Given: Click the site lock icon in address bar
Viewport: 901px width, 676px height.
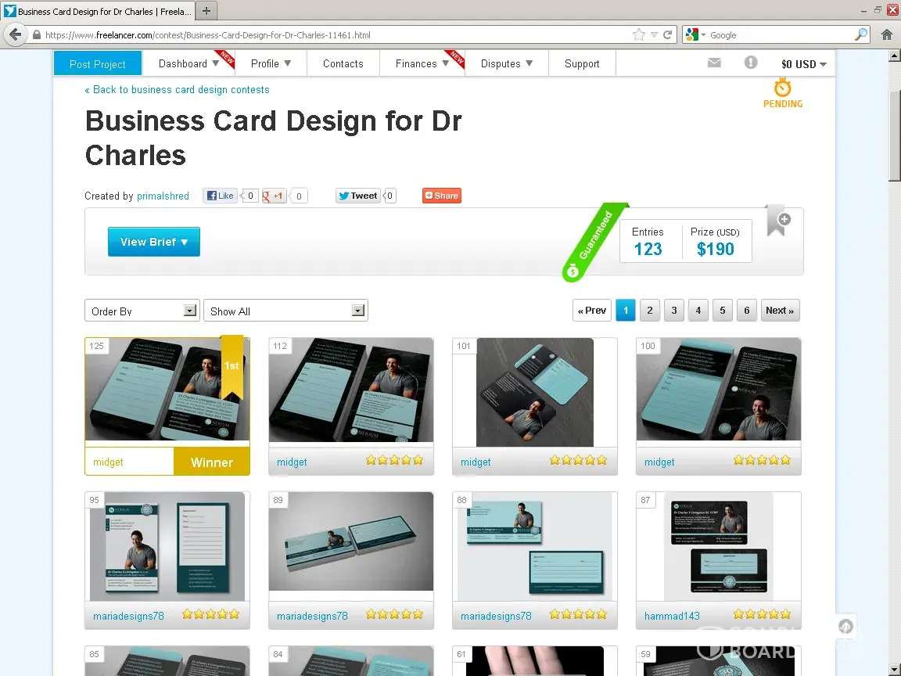Looking at the screenshot, I should click(x=37, y=35).
